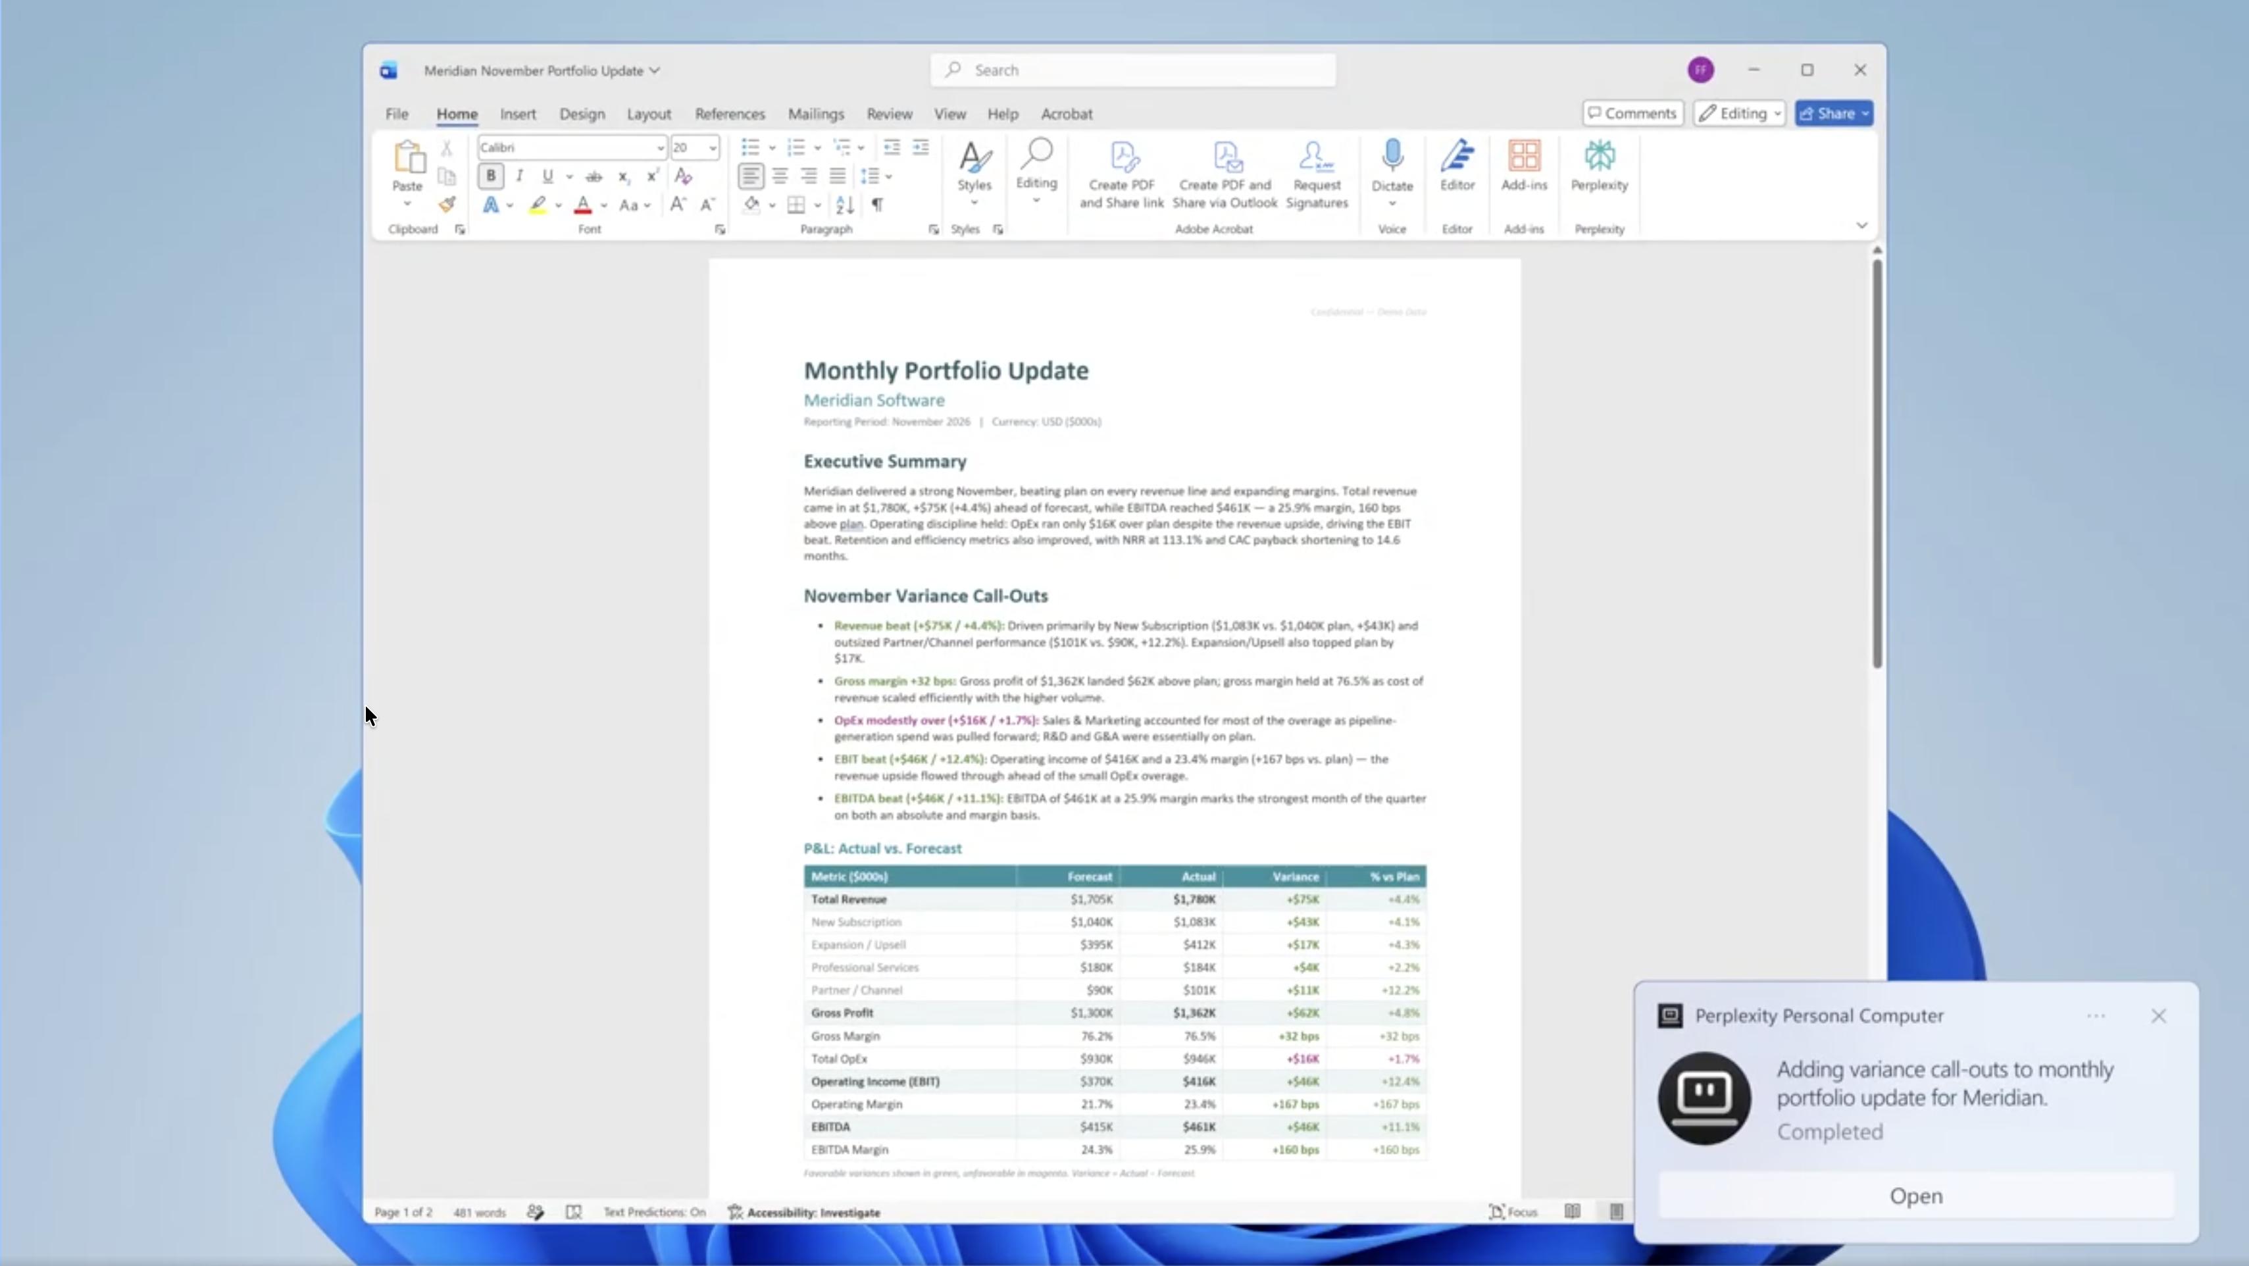Open the Comments pane
Viewport: 2249px width, 1266px height.
1632,113
